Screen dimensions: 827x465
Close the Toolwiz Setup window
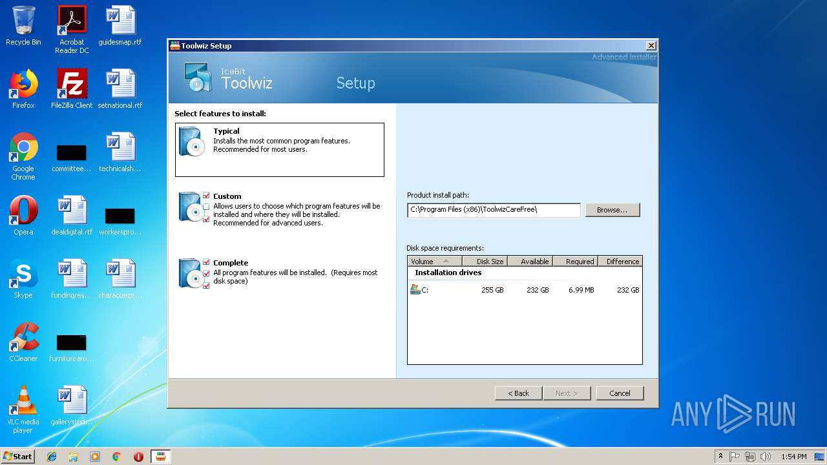tap(651, 46)
